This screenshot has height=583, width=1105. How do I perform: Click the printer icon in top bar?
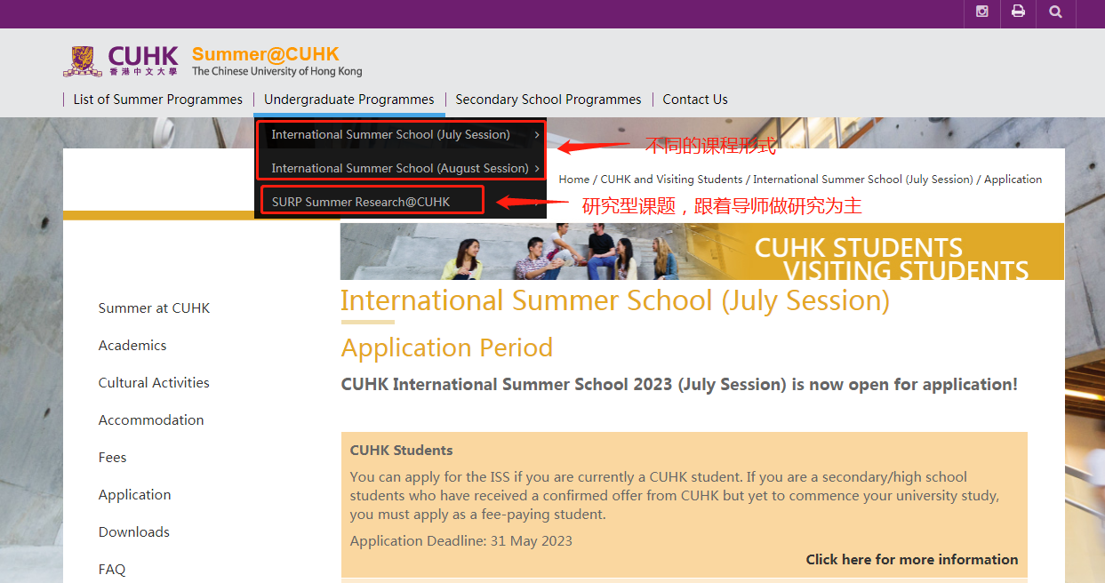coord(1019,12)
